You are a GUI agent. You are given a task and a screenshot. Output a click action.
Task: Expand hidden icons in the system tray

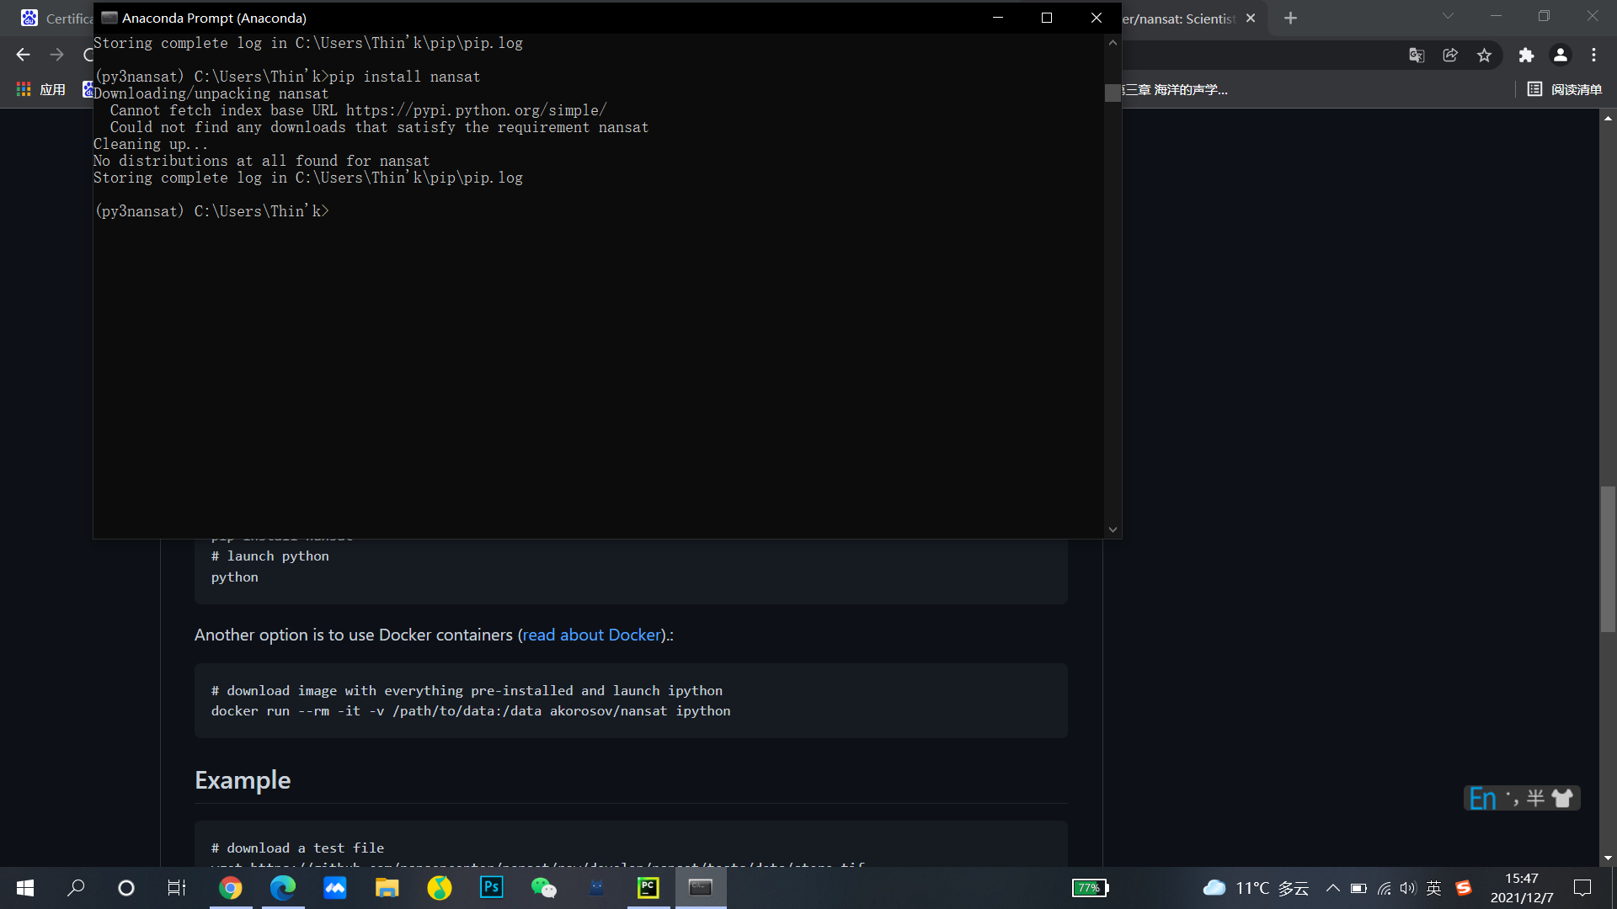[x=1333, y=888]
